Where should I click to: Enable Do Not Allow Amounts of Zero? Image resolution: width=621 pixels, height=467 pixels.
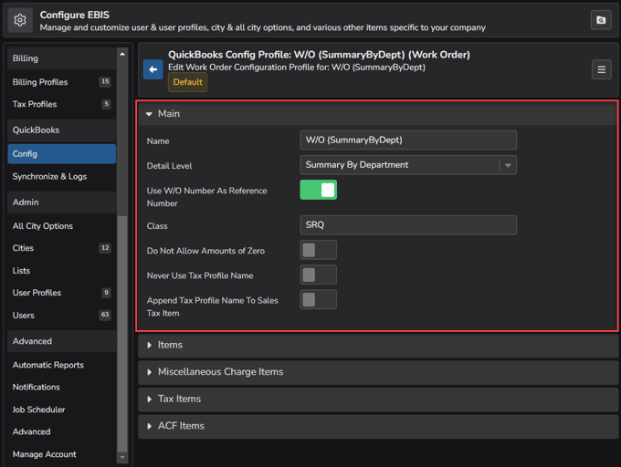coord(318,250)
